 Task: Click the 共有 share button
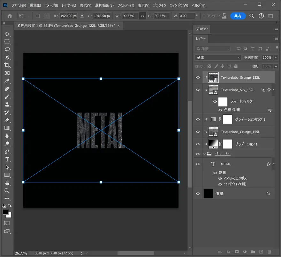[x=238, y=16]
